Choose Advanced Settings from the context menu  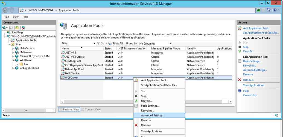[x=153, y=115]
